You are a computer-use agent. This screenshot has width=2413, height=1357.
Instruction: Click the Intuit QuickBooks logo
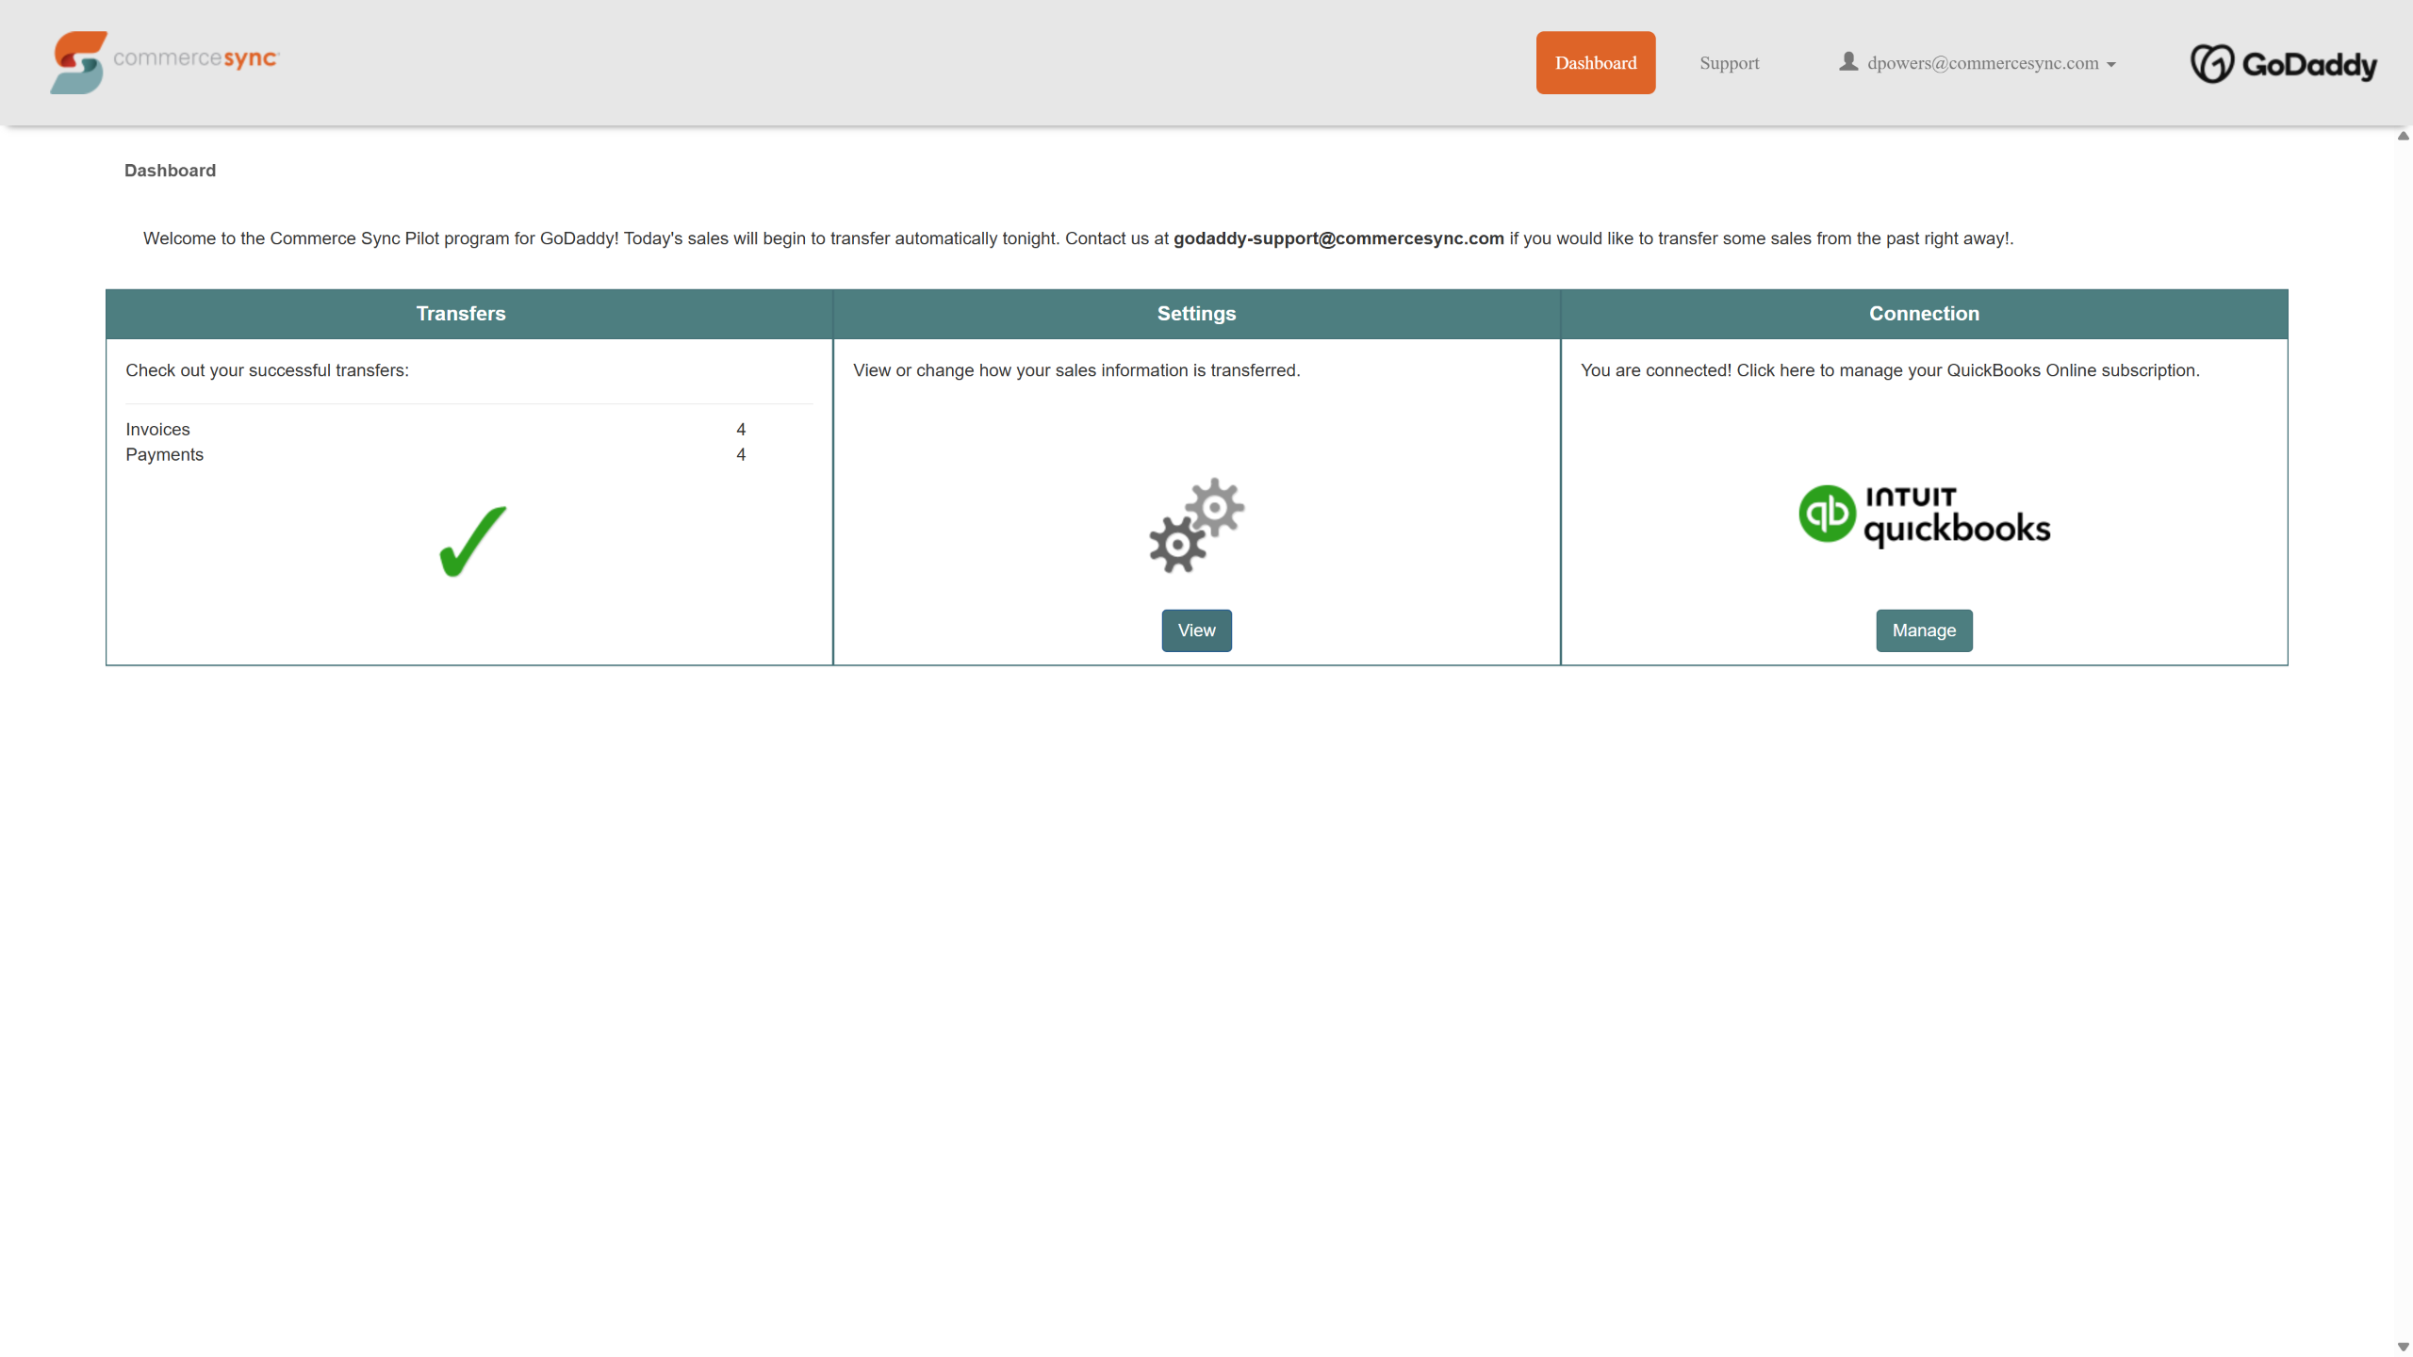click(x=1924, y=515)
